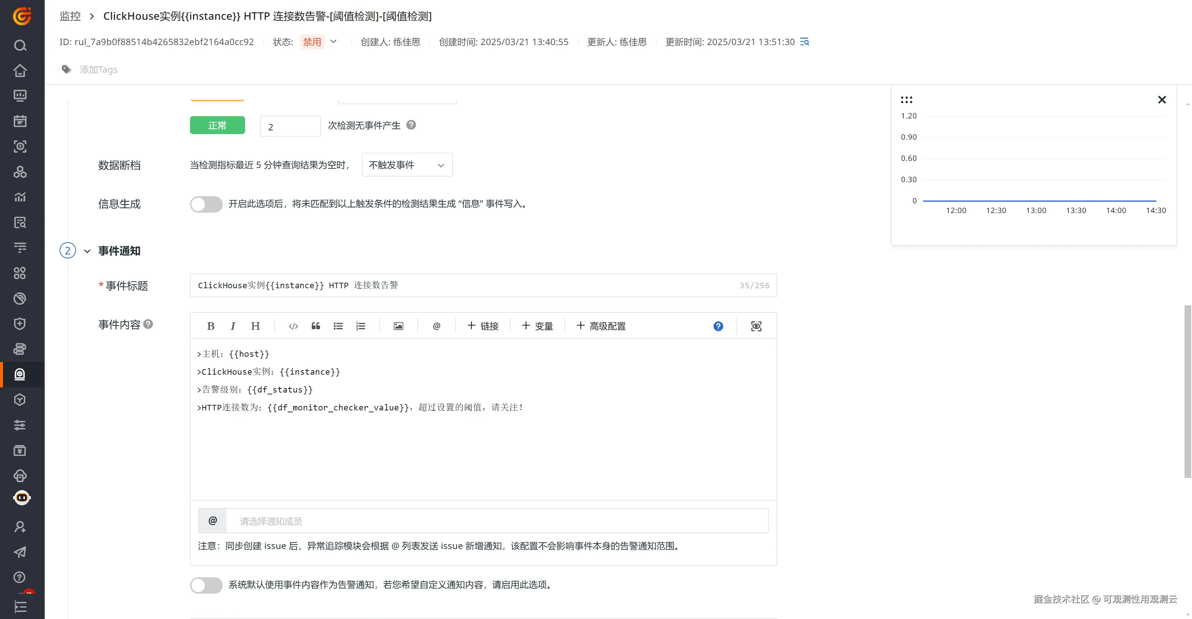Screen dimensions: 1192x619
Task: Click help icon beside 事件内容 label
Action: [148, 324]
